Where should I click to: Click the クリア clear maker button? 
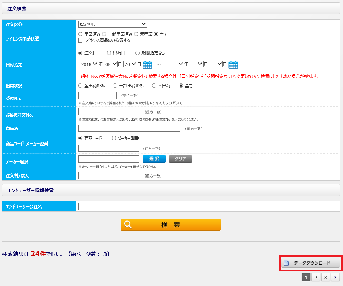pos(180,159)
